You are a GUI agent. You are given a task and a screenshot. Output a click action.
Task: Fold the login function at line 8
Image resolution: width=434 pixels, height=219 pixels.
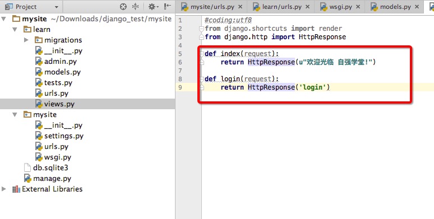coord(202,79)
